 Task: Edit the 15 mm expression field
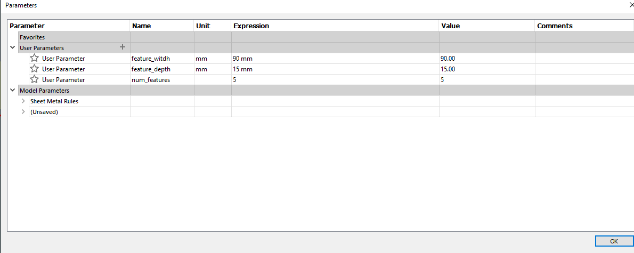click(335, 69)
